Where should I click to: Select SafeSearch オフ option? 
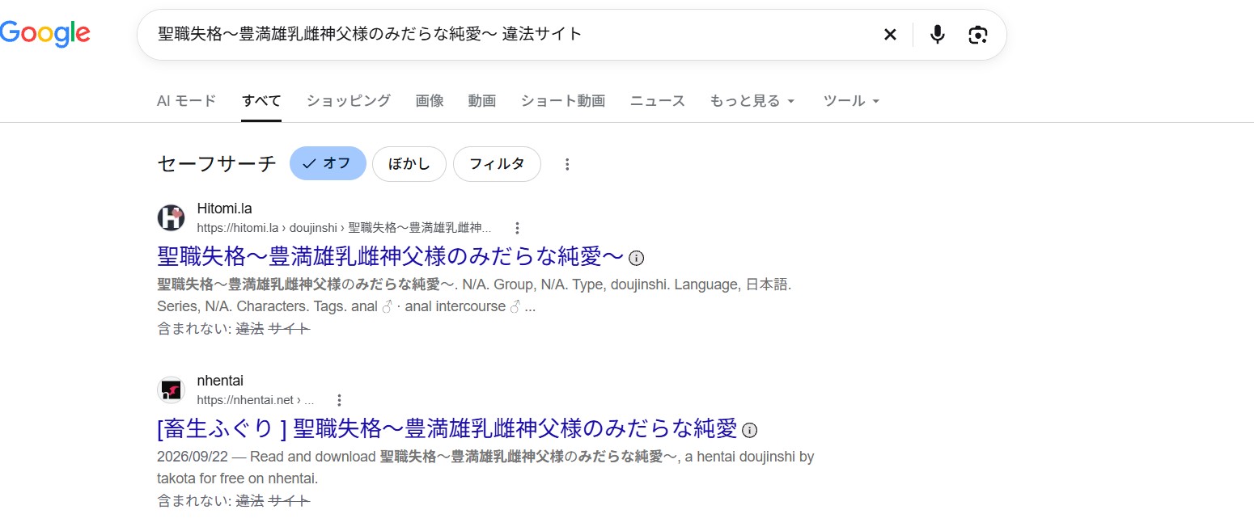coord(328,164)
